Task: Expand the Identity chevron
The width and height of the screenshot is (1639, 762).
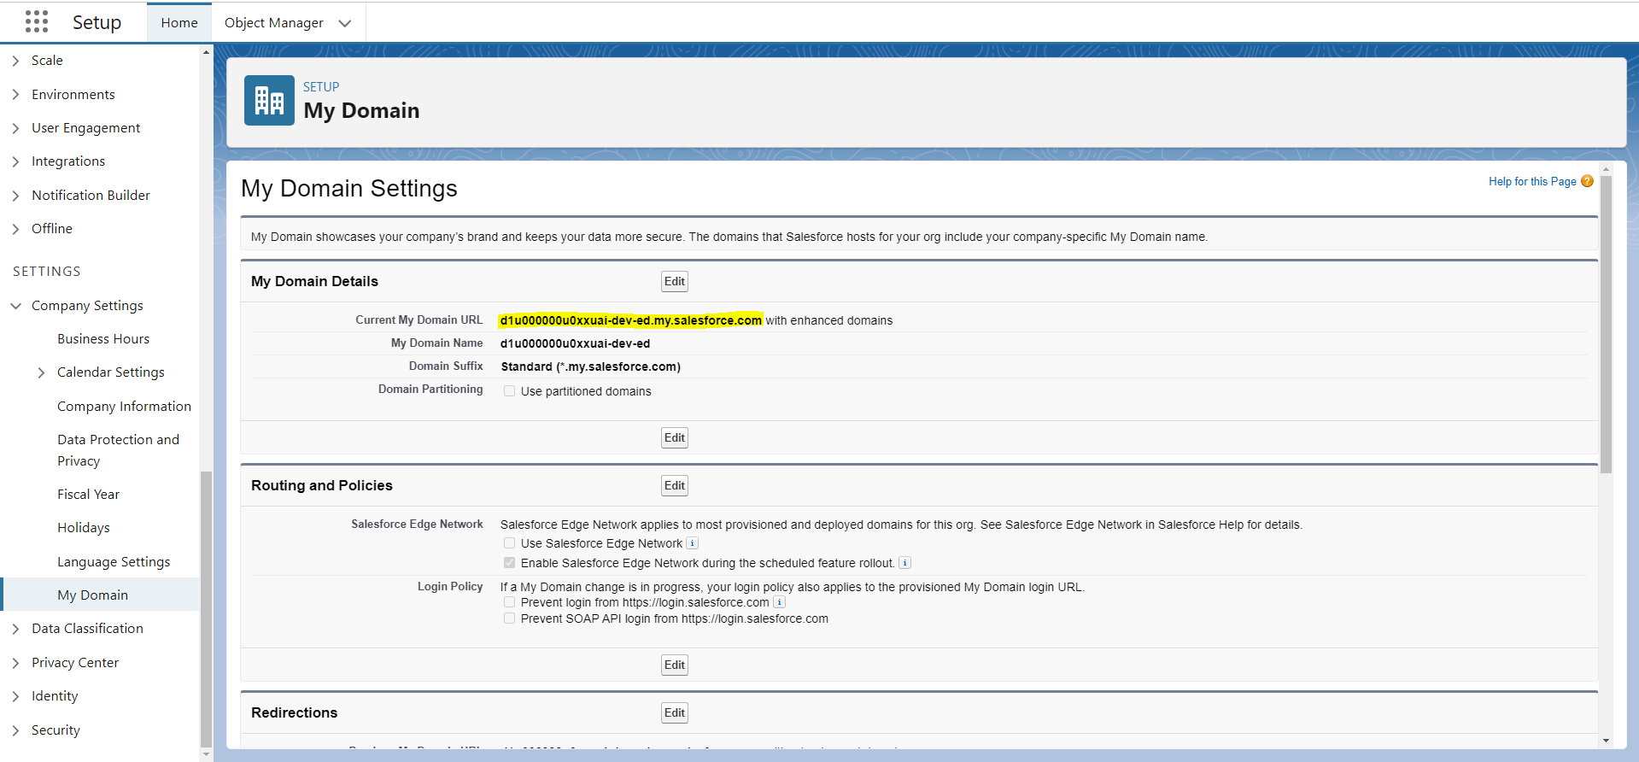Action: click(x=15, y=696)
